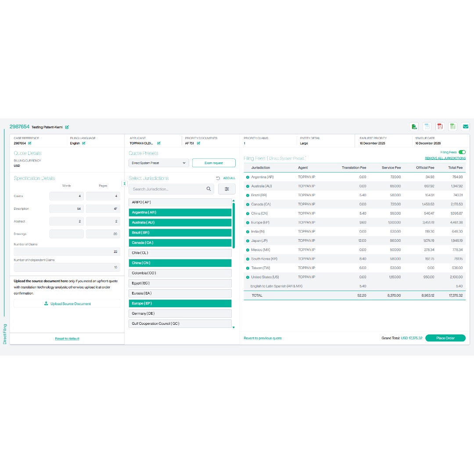Click edit icon beside Testing Patent-Kemi title
This screenshot has width=474, height=474.
(67, 127)
